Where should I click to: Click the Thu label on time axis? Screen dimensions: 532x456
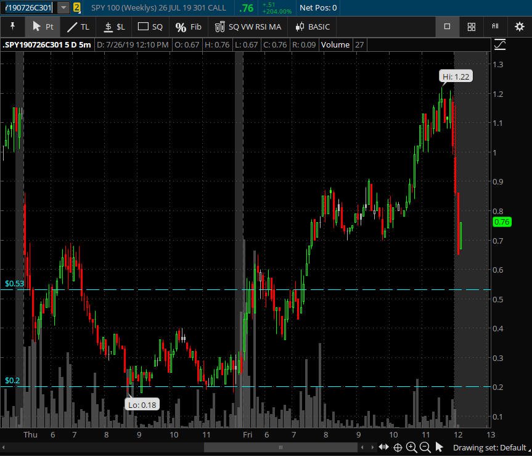(30, 434)
